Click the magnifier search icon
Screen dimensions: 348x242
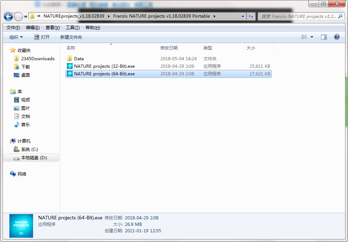click(340, 16)
